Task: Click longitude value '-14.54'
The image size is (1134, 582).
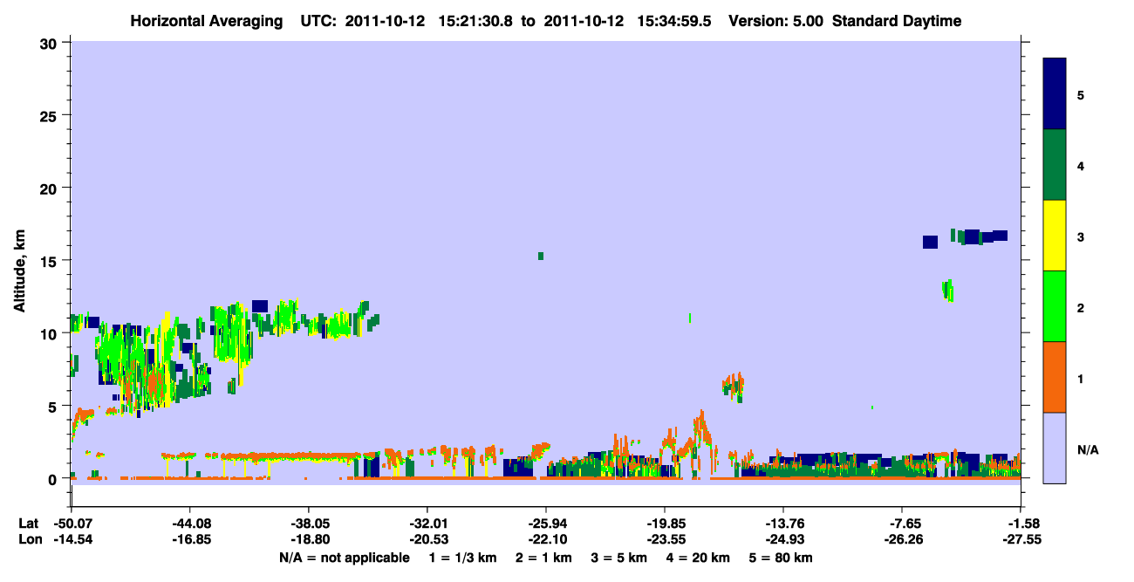Action: (x=72, y=540)
